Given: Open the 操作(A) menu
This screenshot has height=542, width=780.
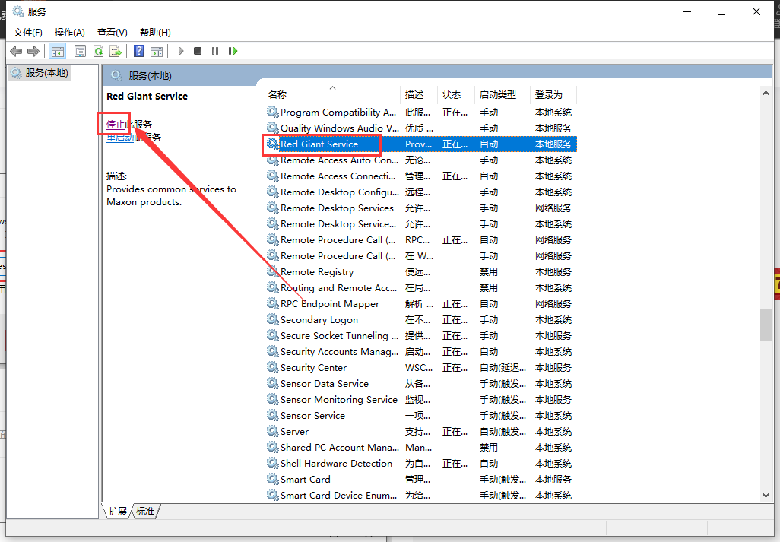Looking at the screenshot, I should click(x=70, y=33).
